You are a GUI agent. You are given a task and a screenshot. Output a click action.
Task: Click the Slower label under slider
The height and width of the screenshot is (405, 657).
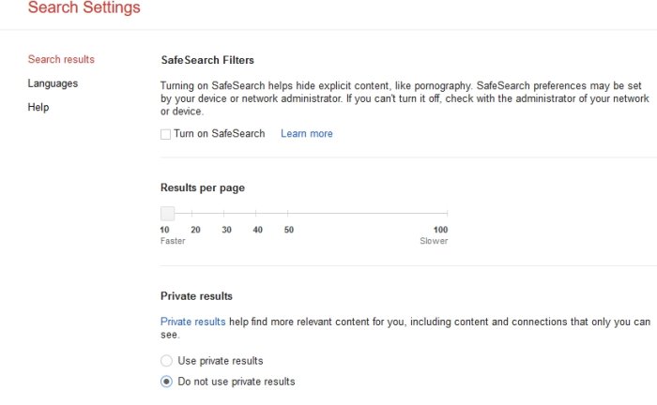tap(434, 241)
